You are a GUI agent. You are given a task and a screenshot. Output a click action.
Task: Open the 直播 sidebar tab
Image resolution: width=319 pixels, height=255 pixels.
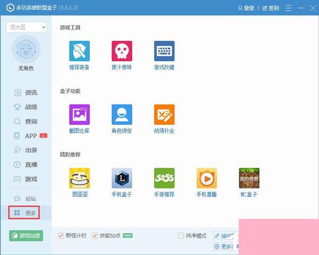(x=26, y=165)
